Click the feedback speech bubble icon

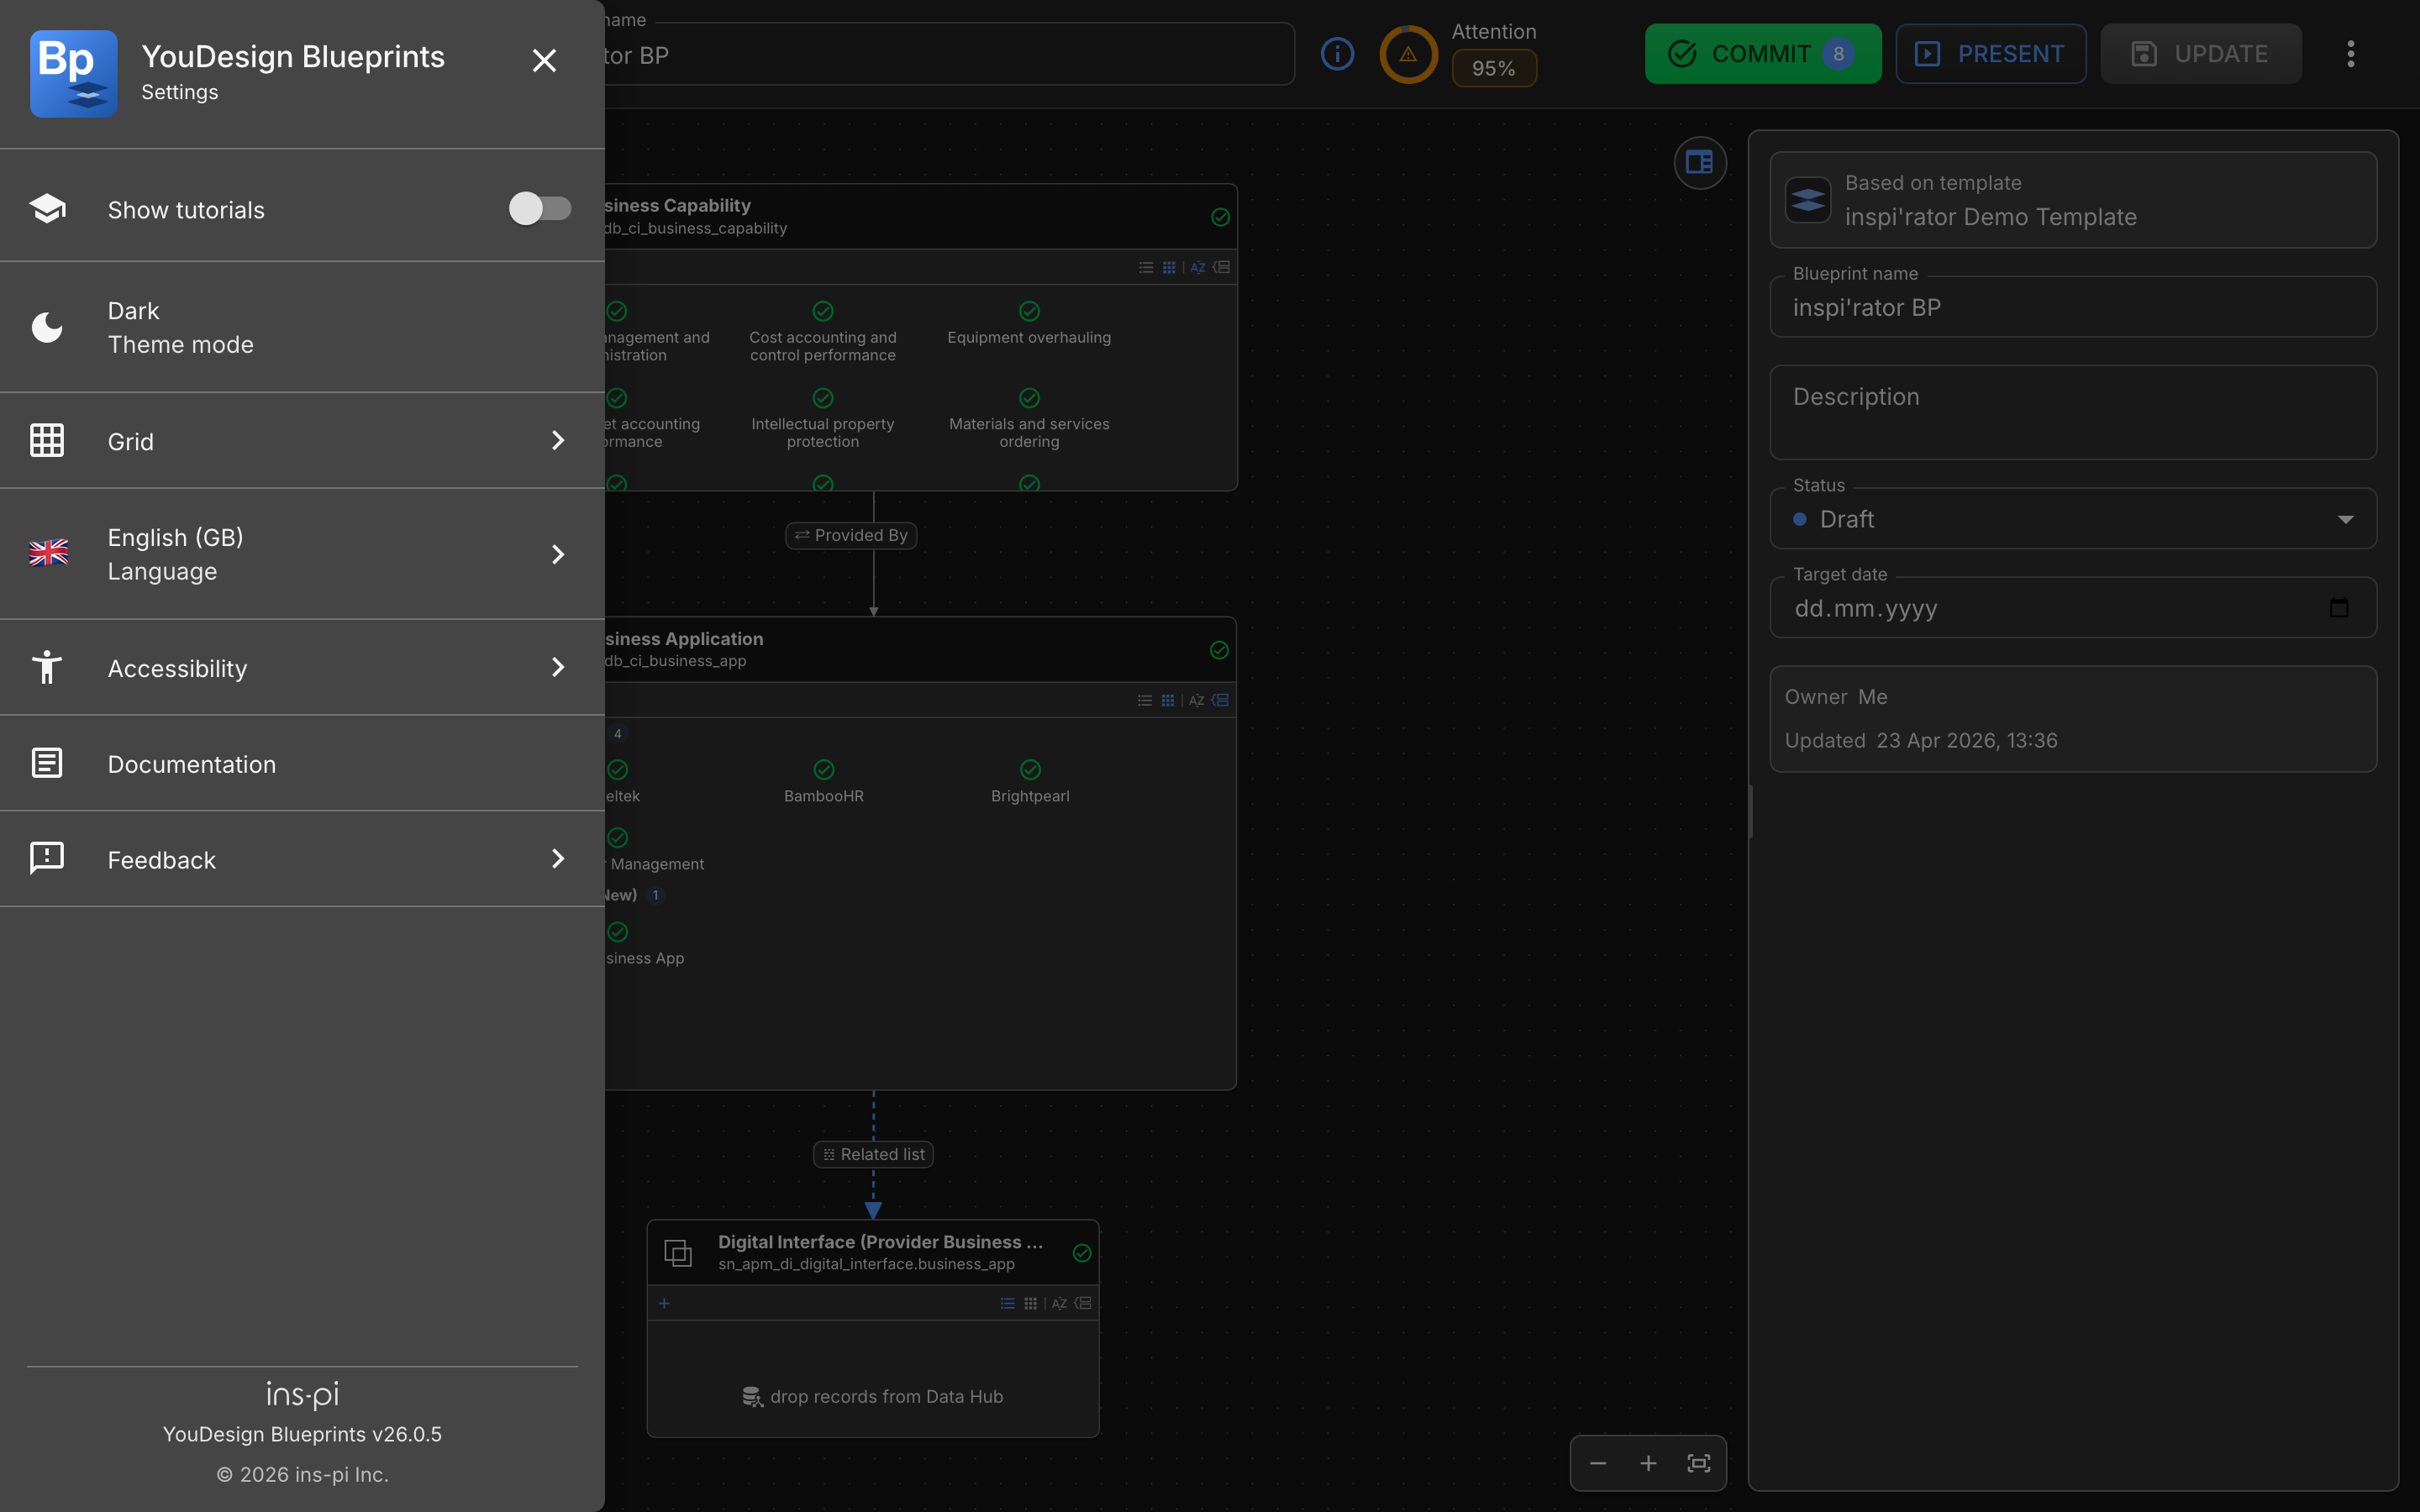point(47,858)
